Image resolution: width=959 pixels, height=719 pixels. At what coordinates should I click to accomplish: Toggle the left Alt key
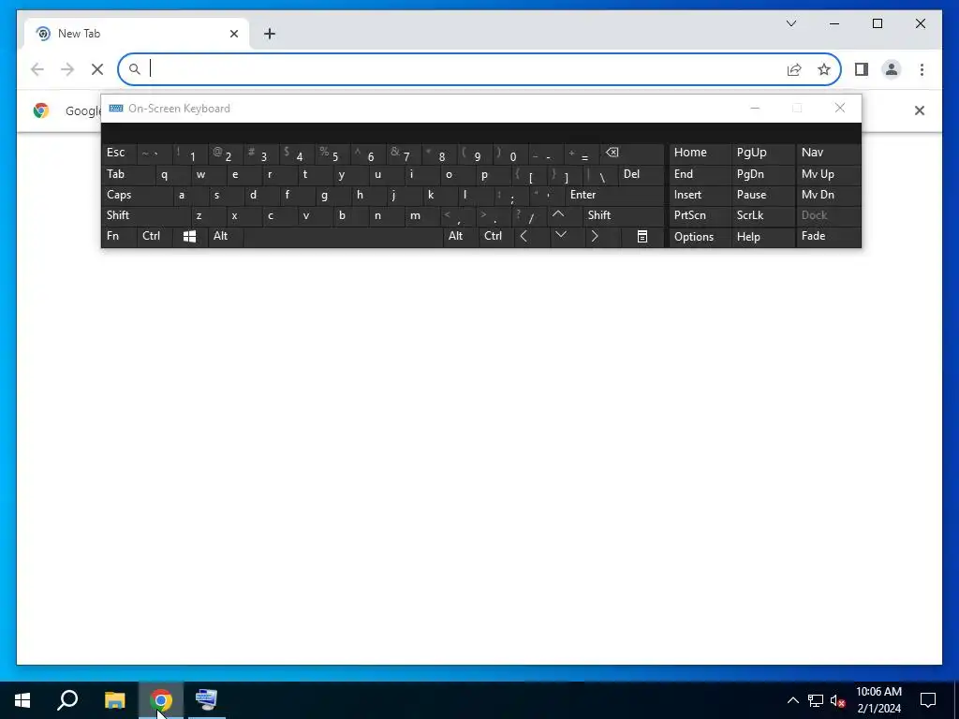pos(226,237)
